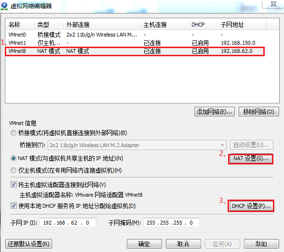Click the subnet IP input field
Screen dimensions: 284x252
[68, 223]
